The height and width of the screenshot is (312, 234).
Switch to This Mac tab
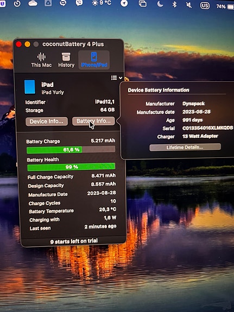(x=41, y=60)
